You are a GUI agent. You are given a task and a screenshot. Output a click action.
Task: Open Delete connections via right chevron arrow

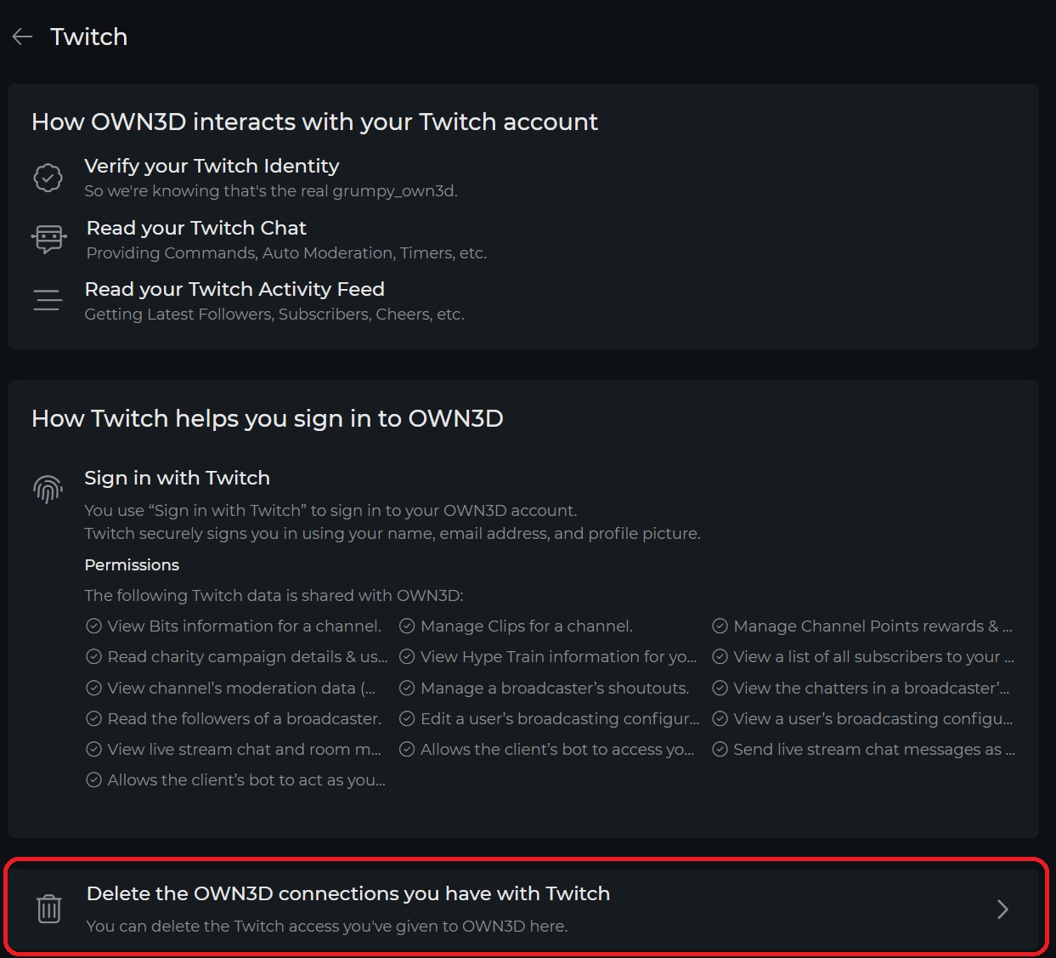1002,910
